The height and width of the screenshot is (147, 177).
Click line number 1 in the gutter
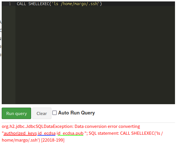pos(10,4)
